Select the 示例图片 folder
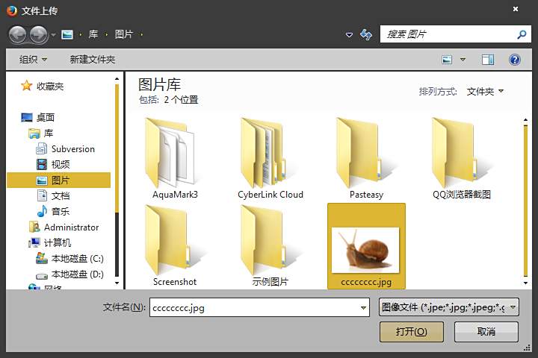The image size is (538, 358). 270,245
